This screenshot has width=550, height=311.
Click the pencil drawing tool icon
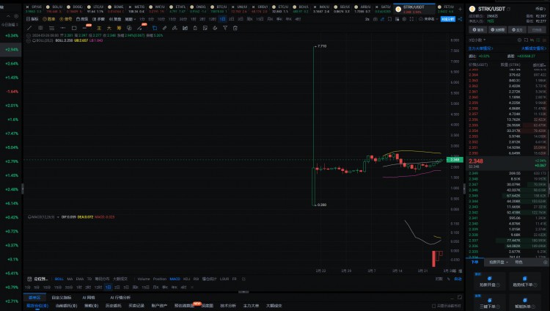(x=164, y=28)
